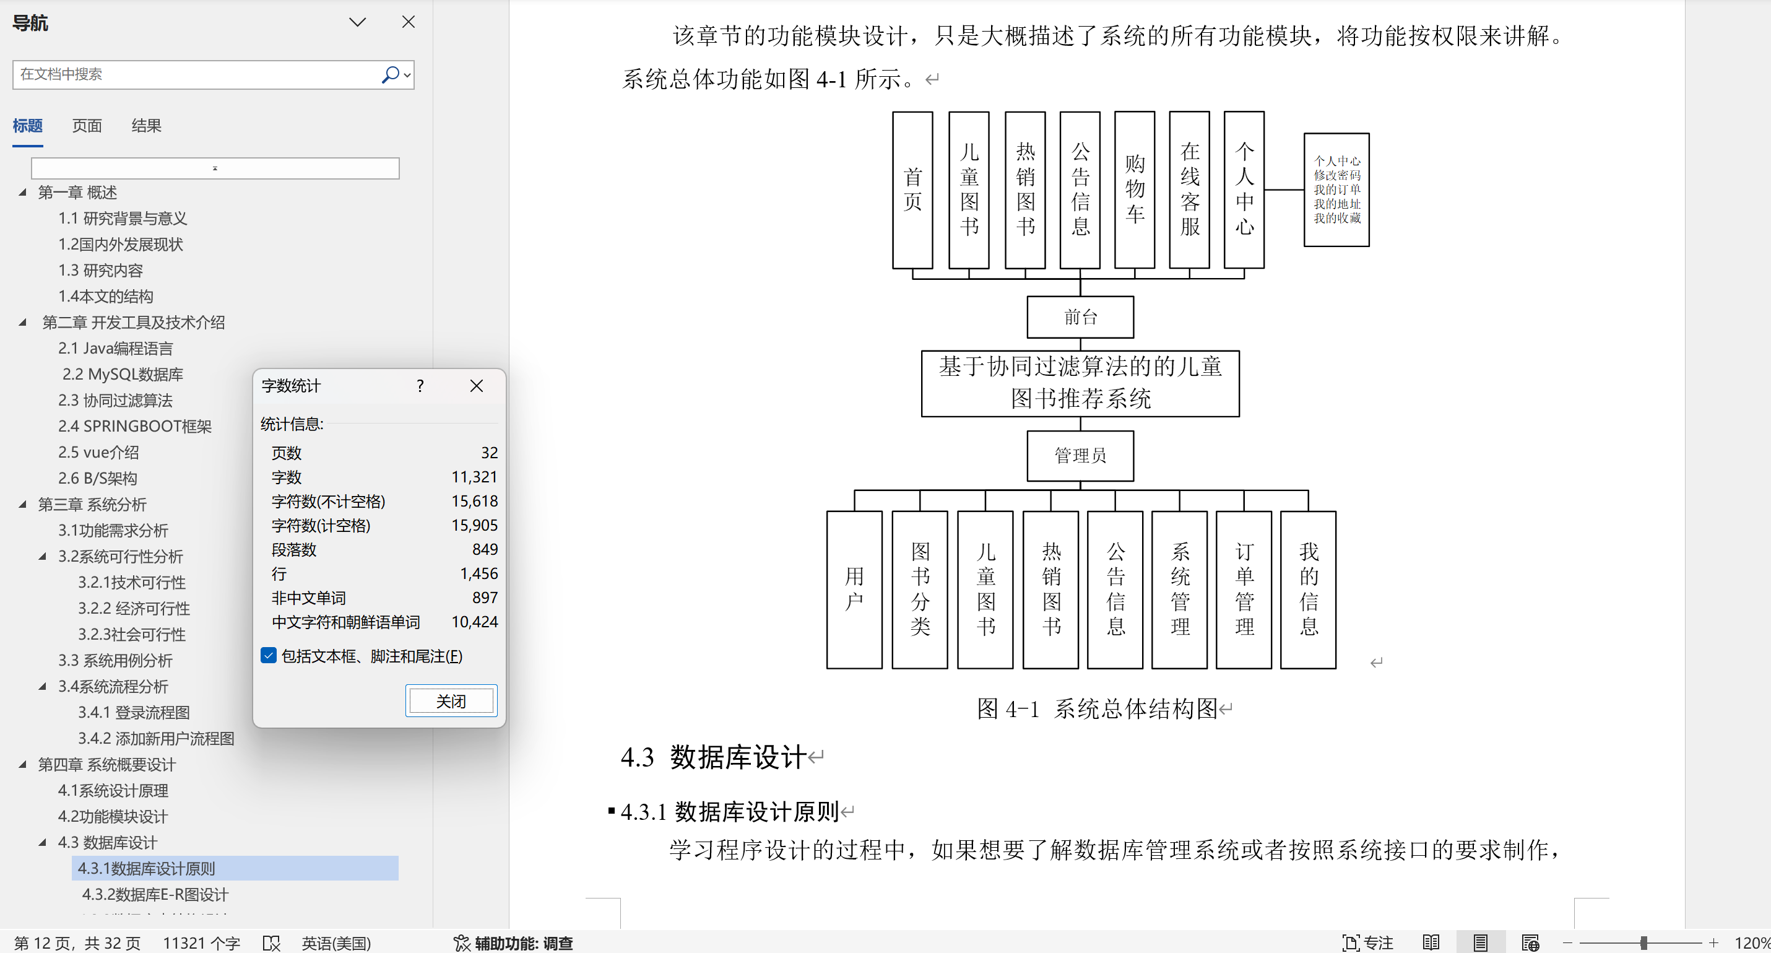Switch to the 页面 tab
The height and width of the screenshot is (953, 1771).
(87, 126)
